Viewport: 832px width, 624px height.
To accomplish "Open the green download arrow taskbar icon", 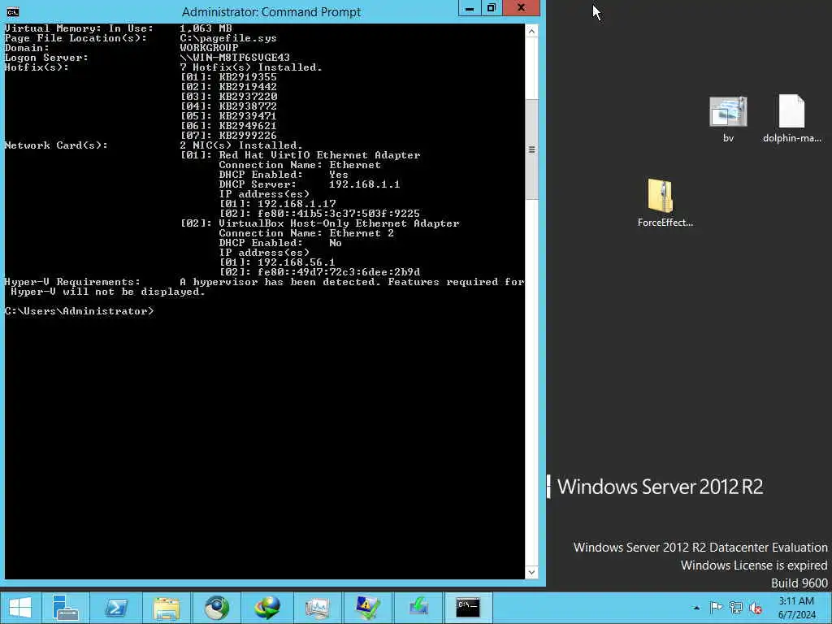I will point(418,608).
